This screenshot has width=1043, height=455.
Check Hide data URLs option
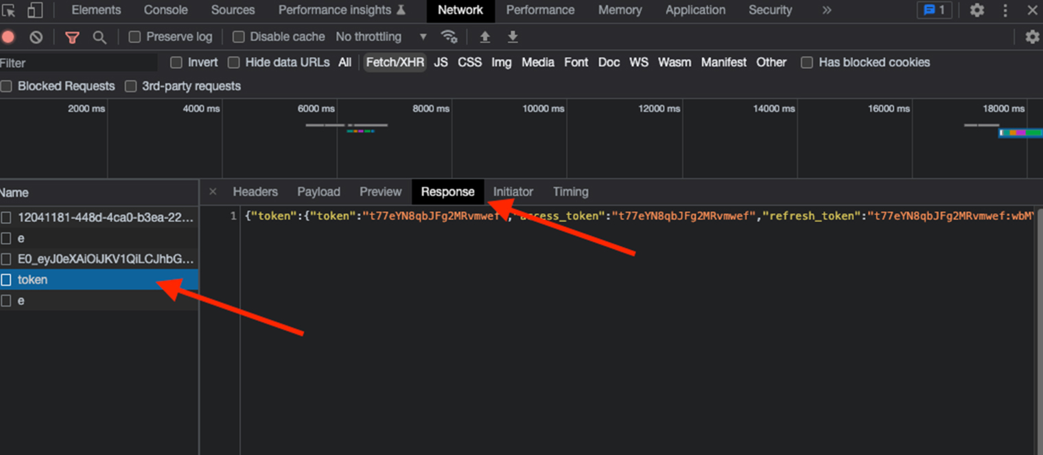[x=234, y=62]
